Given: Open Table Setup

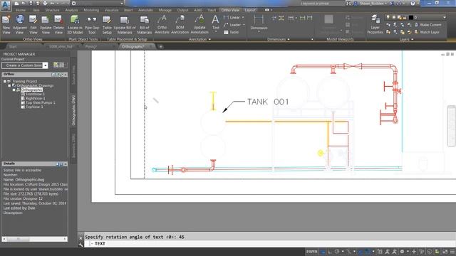Looking at the screenshot, I should (107, 25).
